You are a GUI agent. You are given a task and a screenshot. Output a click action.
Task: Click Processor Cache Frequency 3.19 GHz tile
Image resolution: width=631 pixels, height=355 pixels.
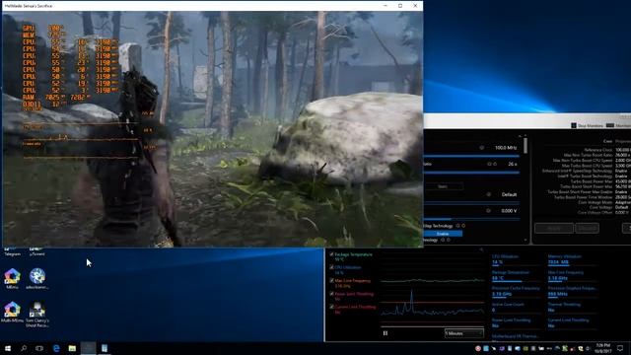[x=516, y=292]
